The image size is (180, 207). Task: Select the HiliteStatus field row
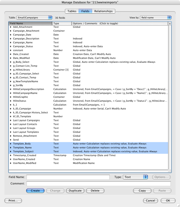pyautogui.click(x=88, y=101)
